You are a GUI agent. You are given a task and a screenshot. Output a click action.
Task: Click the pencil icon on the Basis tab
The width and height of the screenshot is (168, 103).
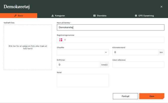(15, 16)
